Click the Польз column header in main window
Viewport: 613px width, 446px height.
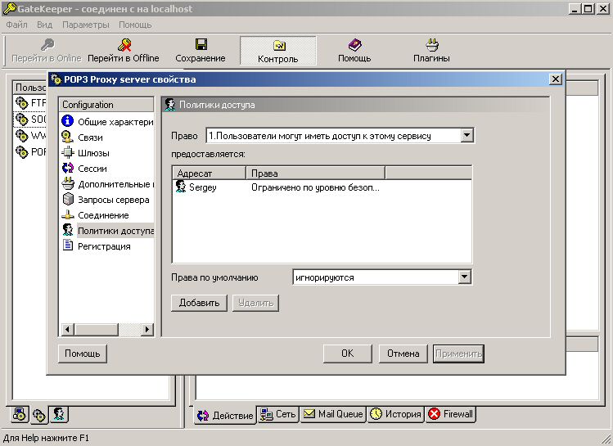pos(30,88)
